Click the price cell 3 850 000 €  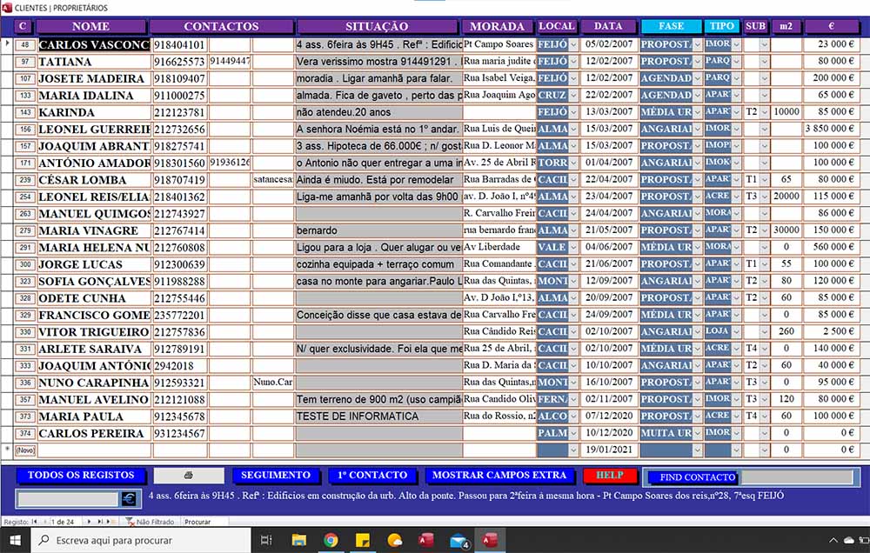coord(831,129)
